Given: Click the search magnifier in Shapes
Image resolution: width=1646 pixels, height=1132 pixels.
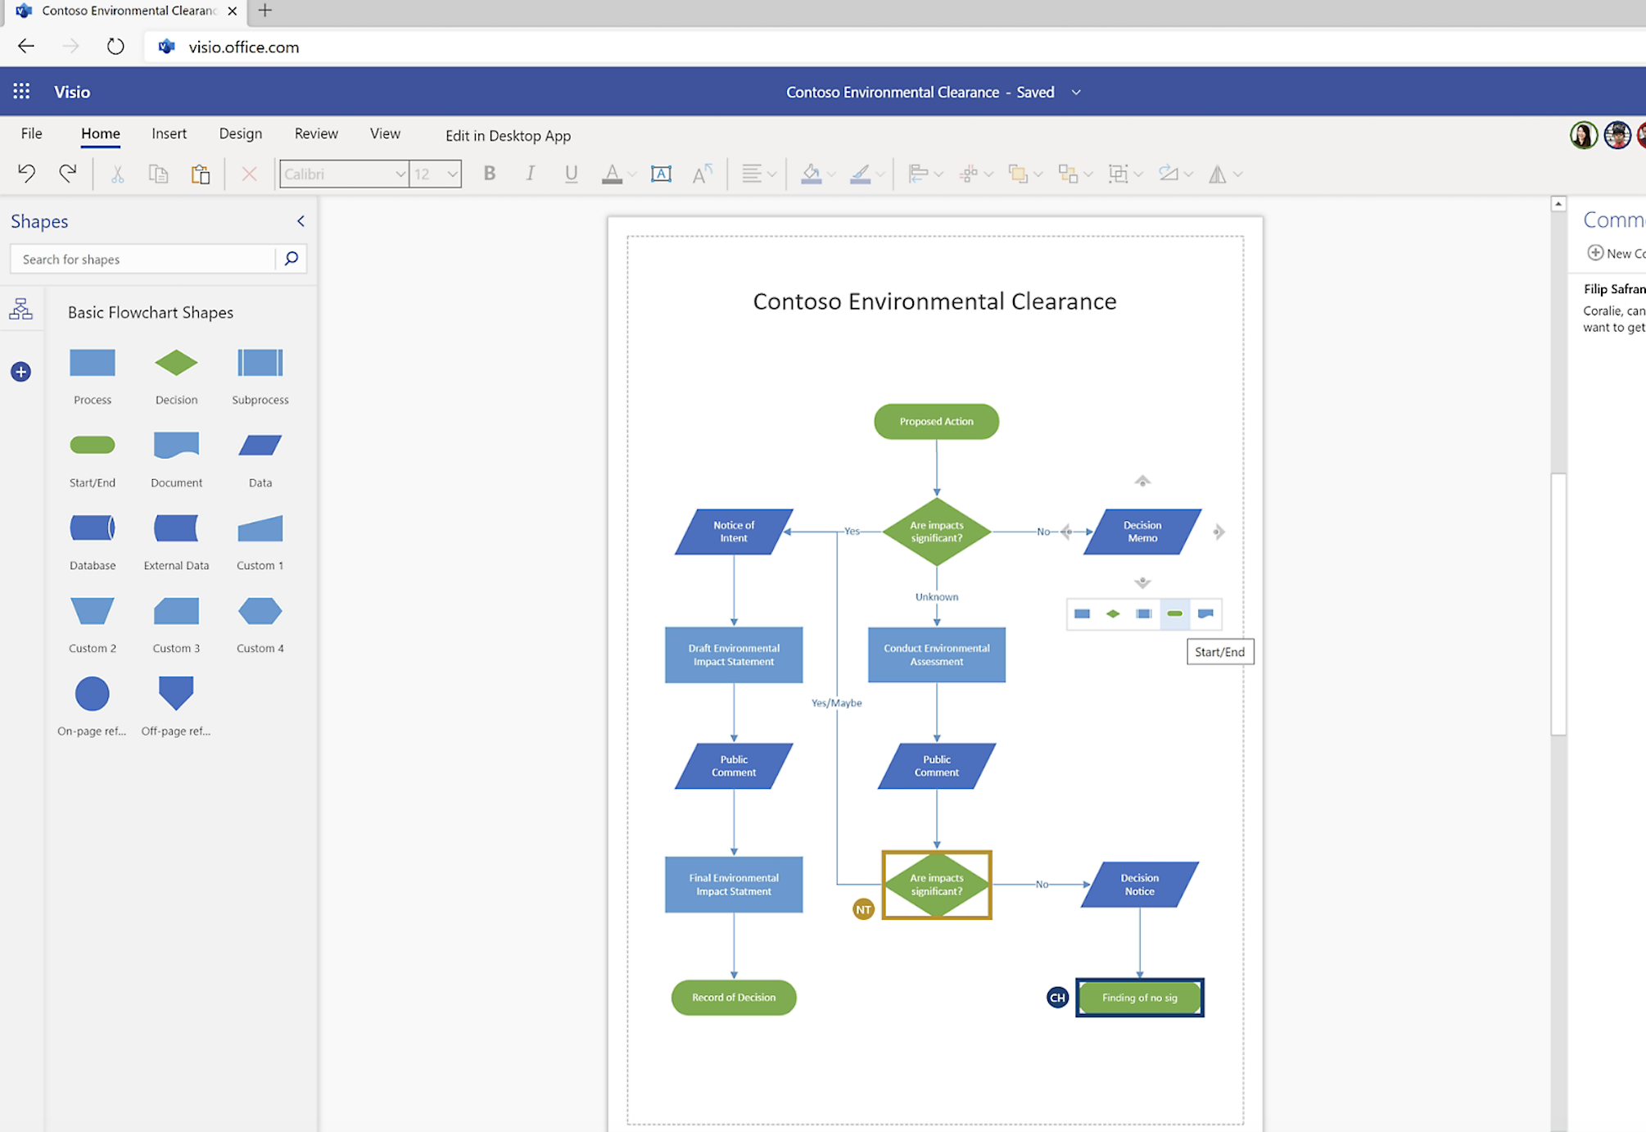Looking at the screenshot, I should click(x=291, y=259).
